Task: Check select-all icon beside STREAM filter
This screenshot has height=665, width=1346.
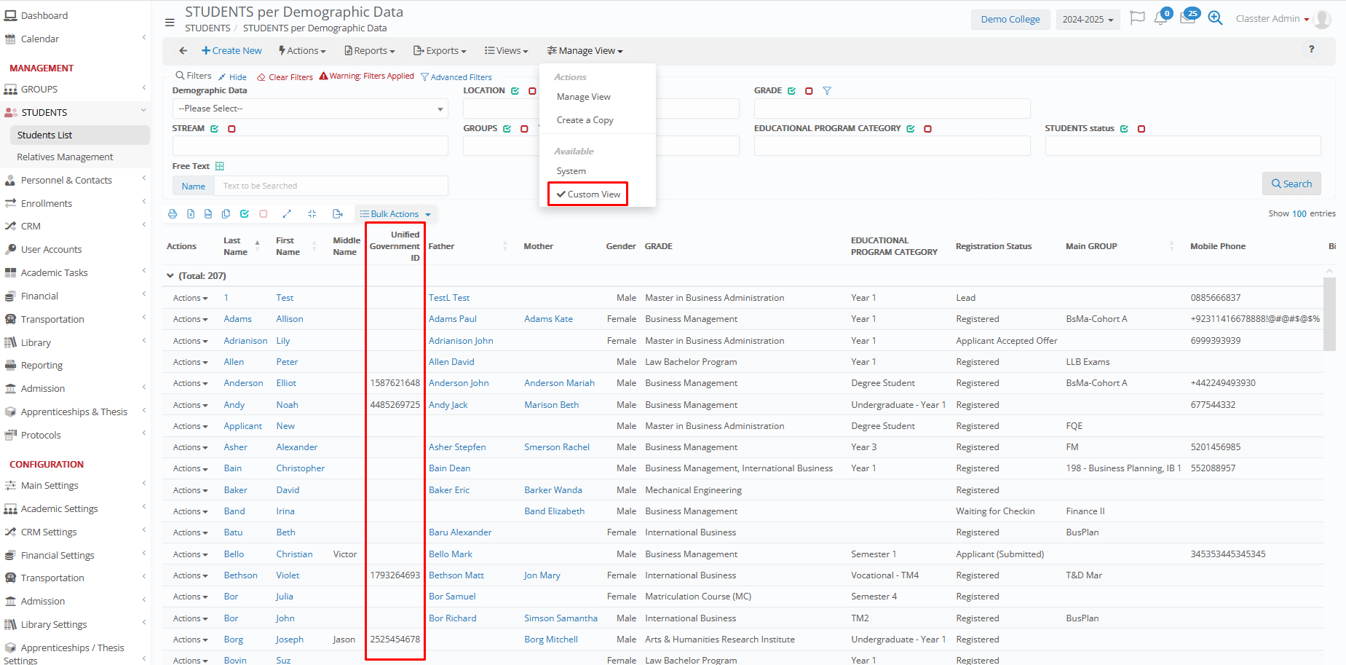Action: tap(215, 129)
